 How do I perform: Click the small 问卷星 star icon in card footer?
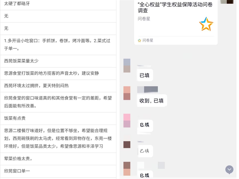pos(139,40)
